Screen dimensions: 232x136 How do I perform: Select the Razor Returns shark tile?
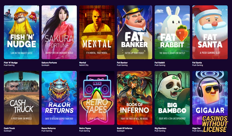59,98
